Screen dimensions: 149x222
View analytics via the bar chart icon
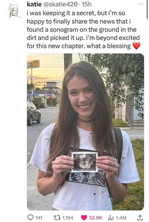pyautogui.click(x=111, y=218)
